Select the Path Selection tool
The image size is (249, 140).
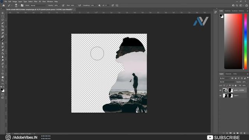[3, 70]
